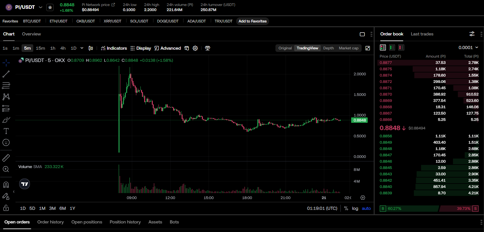484x232 pixels.
Task: Open DOGE/USDT from favorites bar
Action: pyautogui.click(x=168, y=21)
